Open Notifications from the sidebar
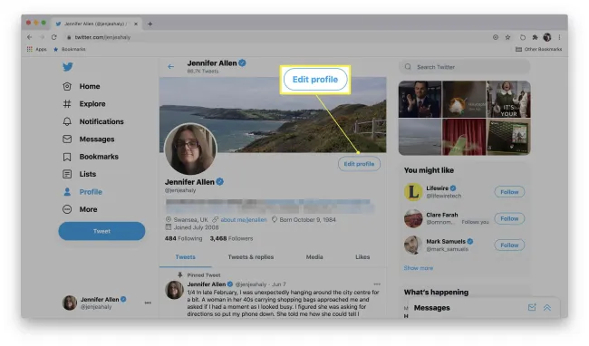The width and height of the screenshot is (589, 346). point(101,121)
